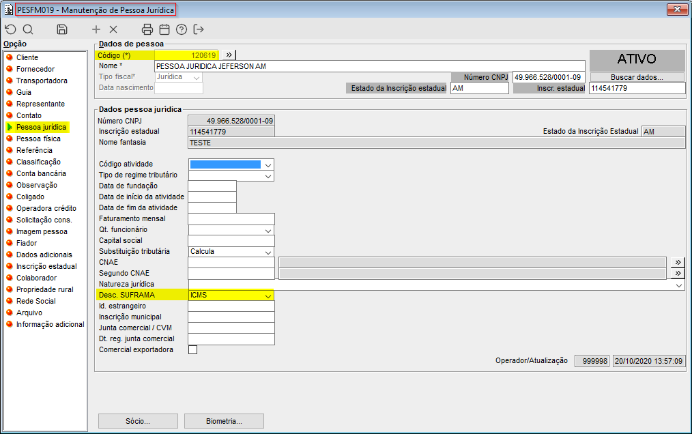Toggle the Comercial exportadora checkbox
The image size is (692, 434).
tap(193, 349)
